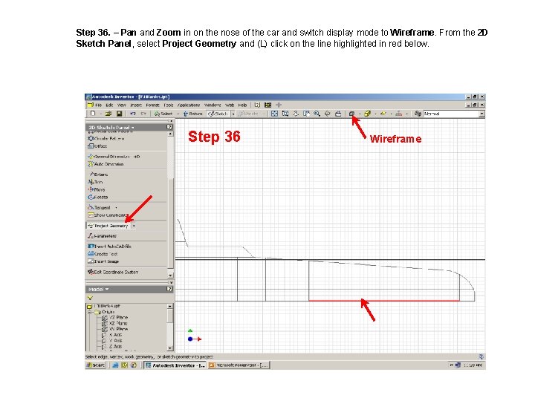Open the File menu

pyautogui.click(x=98, y=105)
